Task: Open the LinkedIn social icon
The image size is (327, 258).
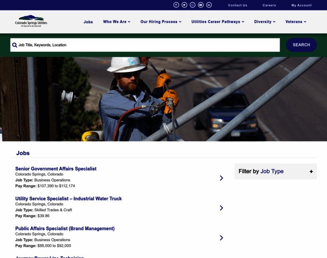Action: [x=209, y=5]
